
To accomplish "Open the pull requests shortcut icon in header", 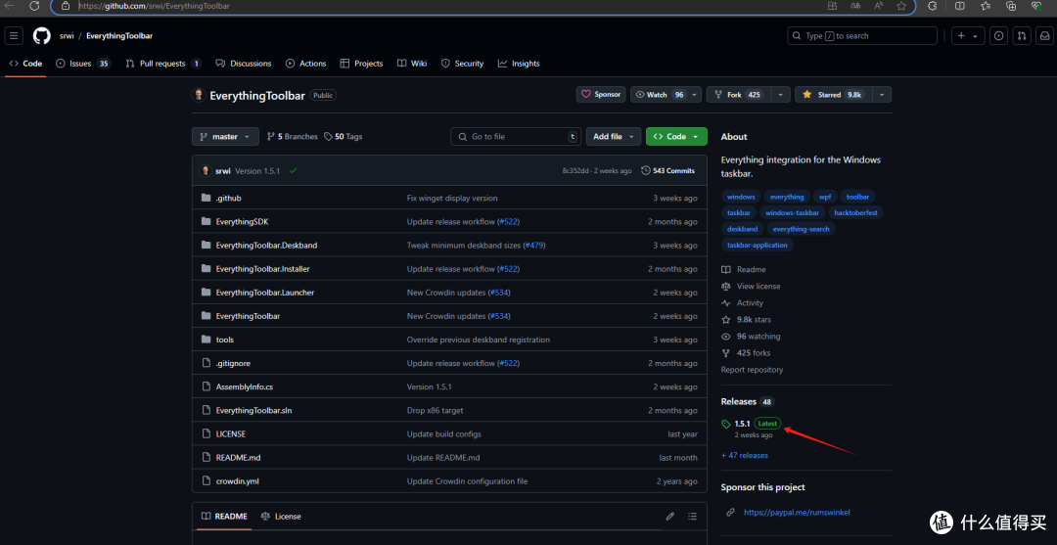I will pyautogui.click(x=1021, y=35).
